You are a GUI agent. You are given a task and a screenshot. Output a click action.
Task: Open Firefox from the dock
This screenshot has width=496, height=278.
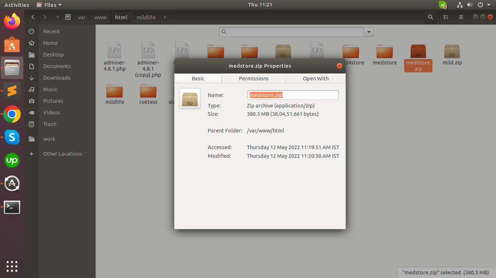tap(12, 21)
